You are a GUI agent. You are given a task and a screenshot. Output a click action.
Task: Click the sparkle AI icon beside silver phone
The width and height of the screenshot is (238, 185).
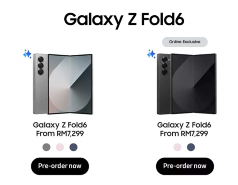point(28,54)
